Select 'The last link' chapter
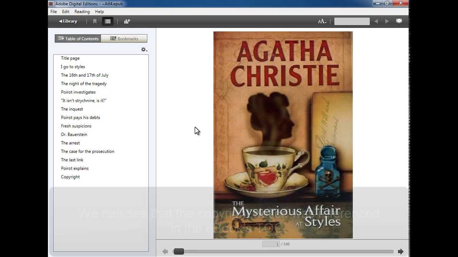 72,160
